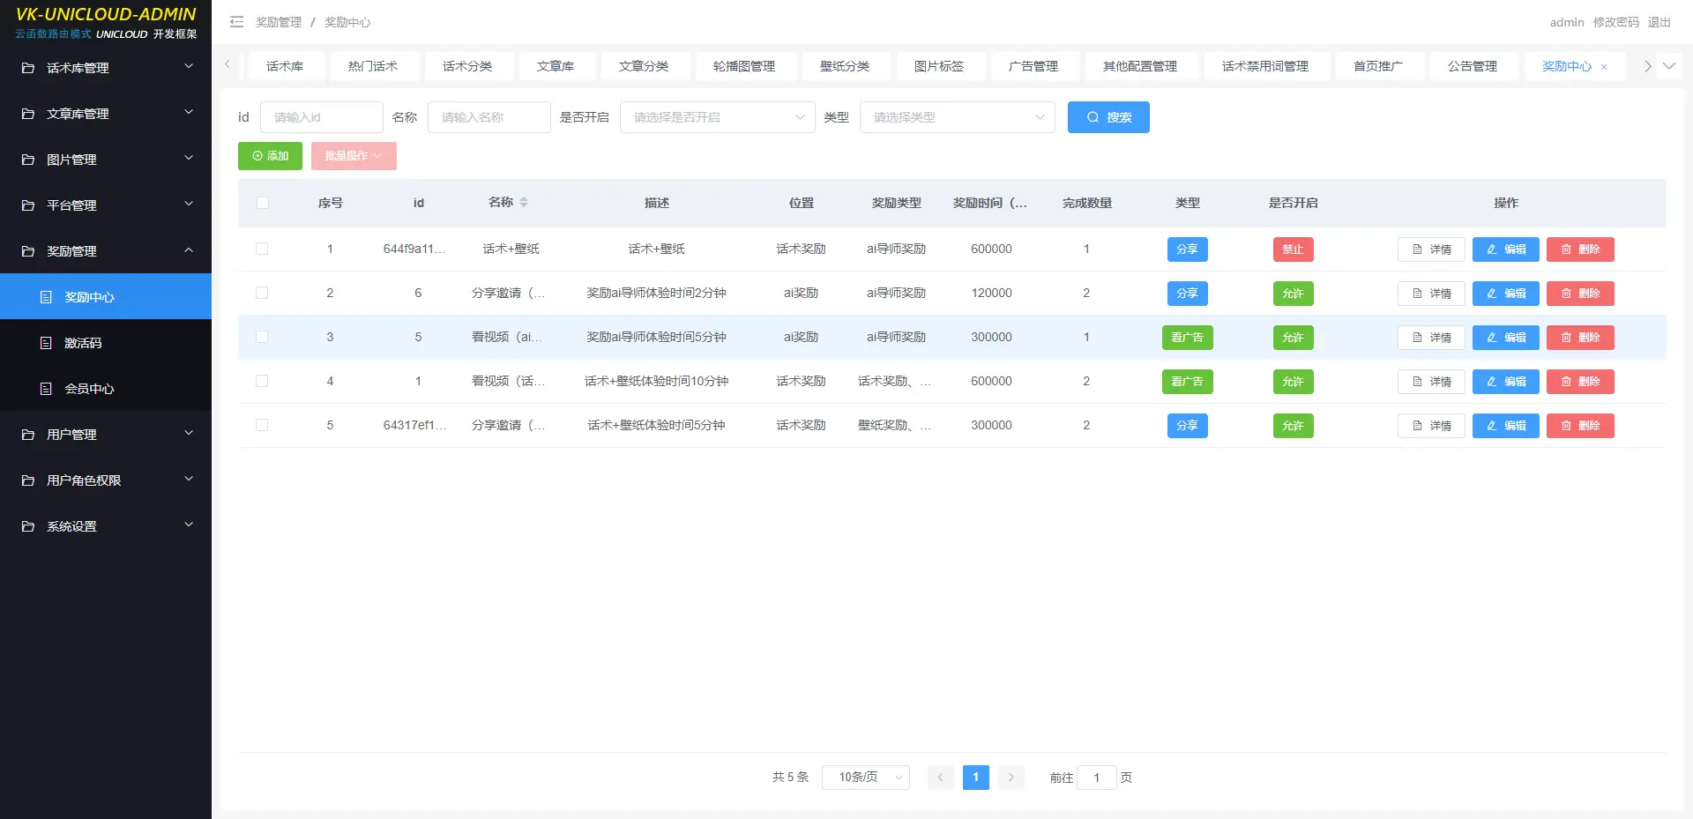The height and width of the screenshot is (819, 1693).
Task: Switch to the 话术库 tab
Action: [285, 66]
